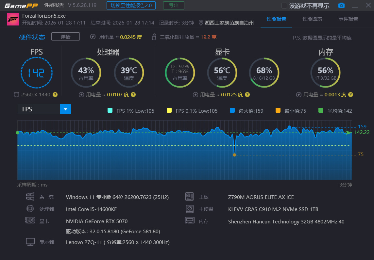Screen dimensions: 374x260
Task: Switch to the 事件报告 tab
Action: 348,19
